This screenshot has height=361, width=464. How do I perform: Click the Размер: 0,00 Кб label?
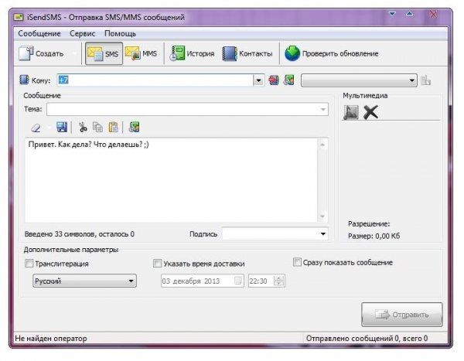[x=374, y=236]
